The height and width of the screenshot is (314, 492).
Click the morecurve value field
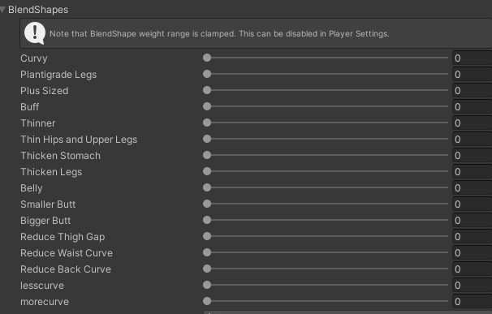click(x=472, y=302)
